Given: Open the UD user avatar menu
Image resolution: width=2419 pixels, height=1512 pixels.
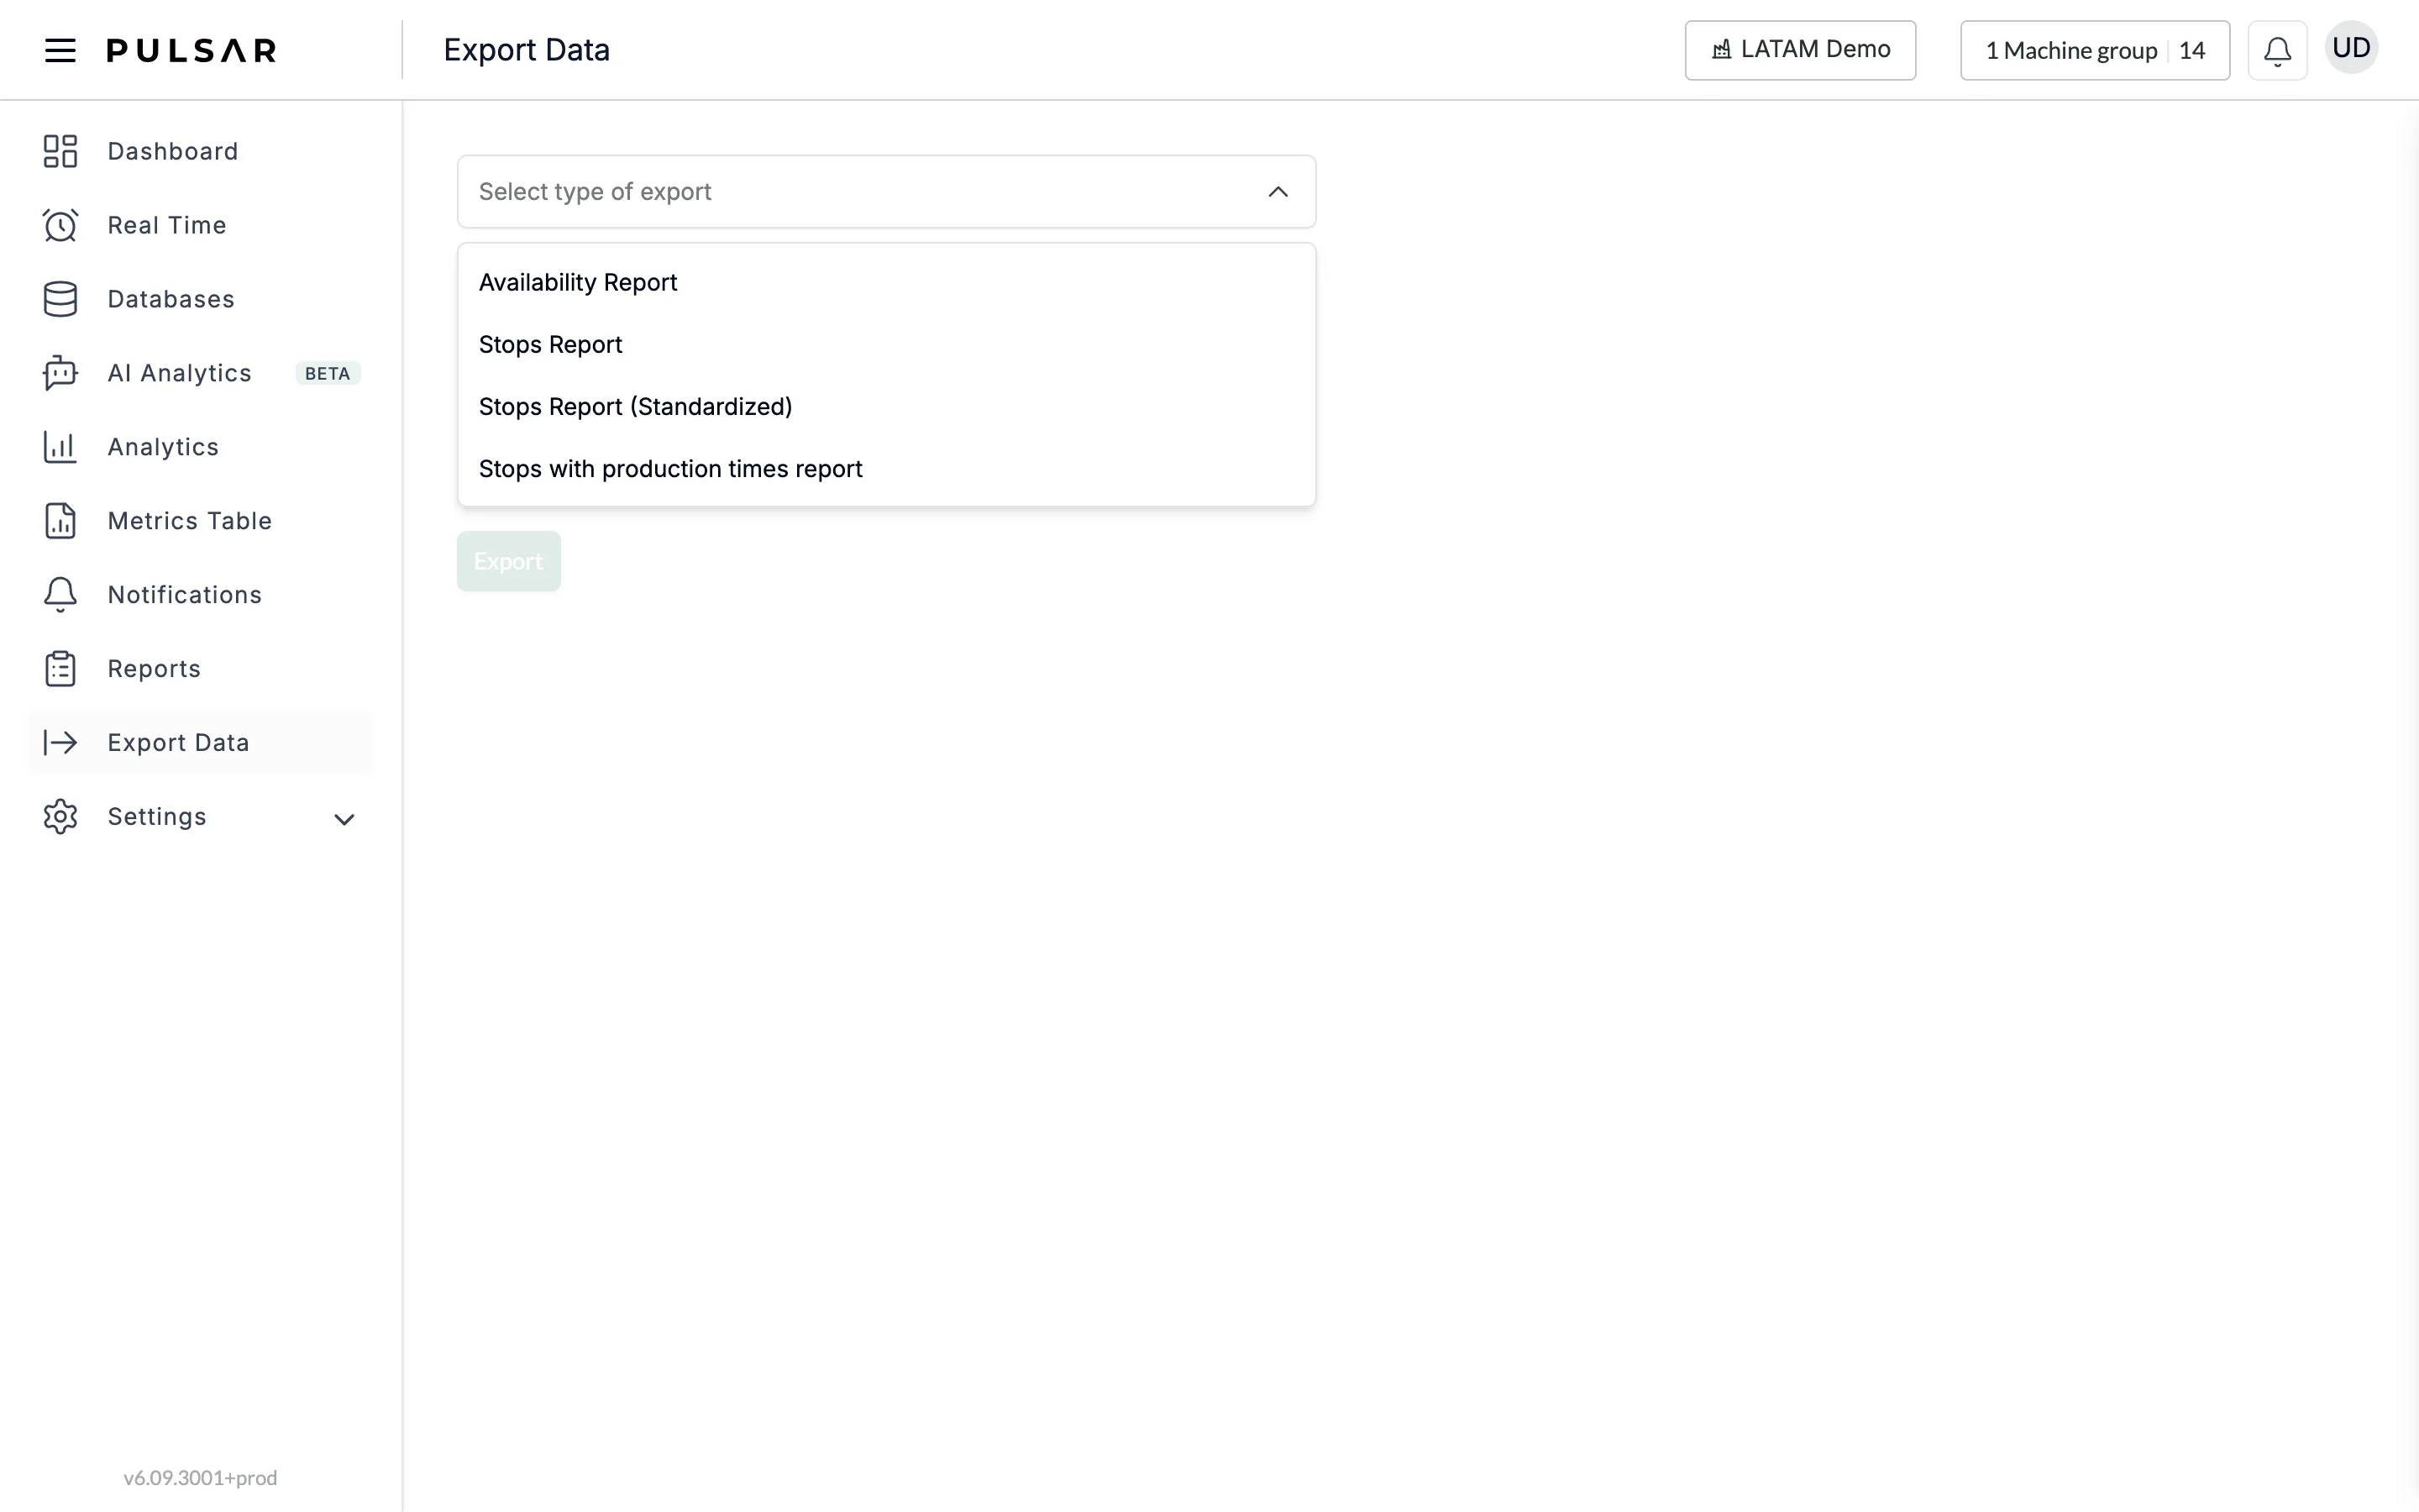Looking at the screenshot, I should 2351,48.
